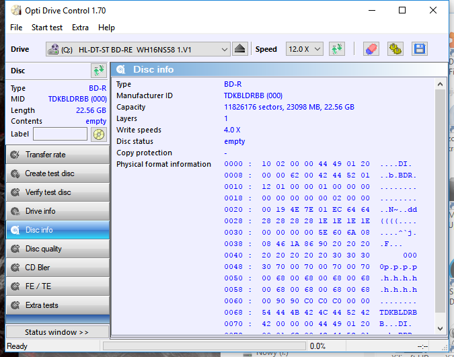The image size is (454, 357).
Task: Click the disc label icon next to Label
Action: (x=99, y=134)
